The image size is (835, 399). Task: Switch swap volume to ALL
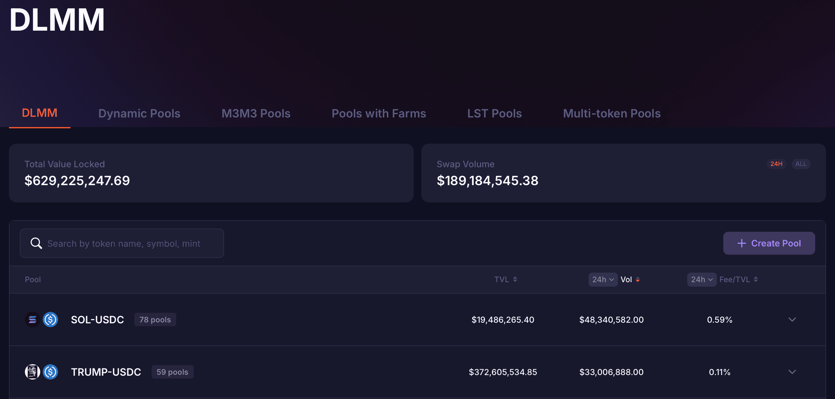(x=801, y=164)
